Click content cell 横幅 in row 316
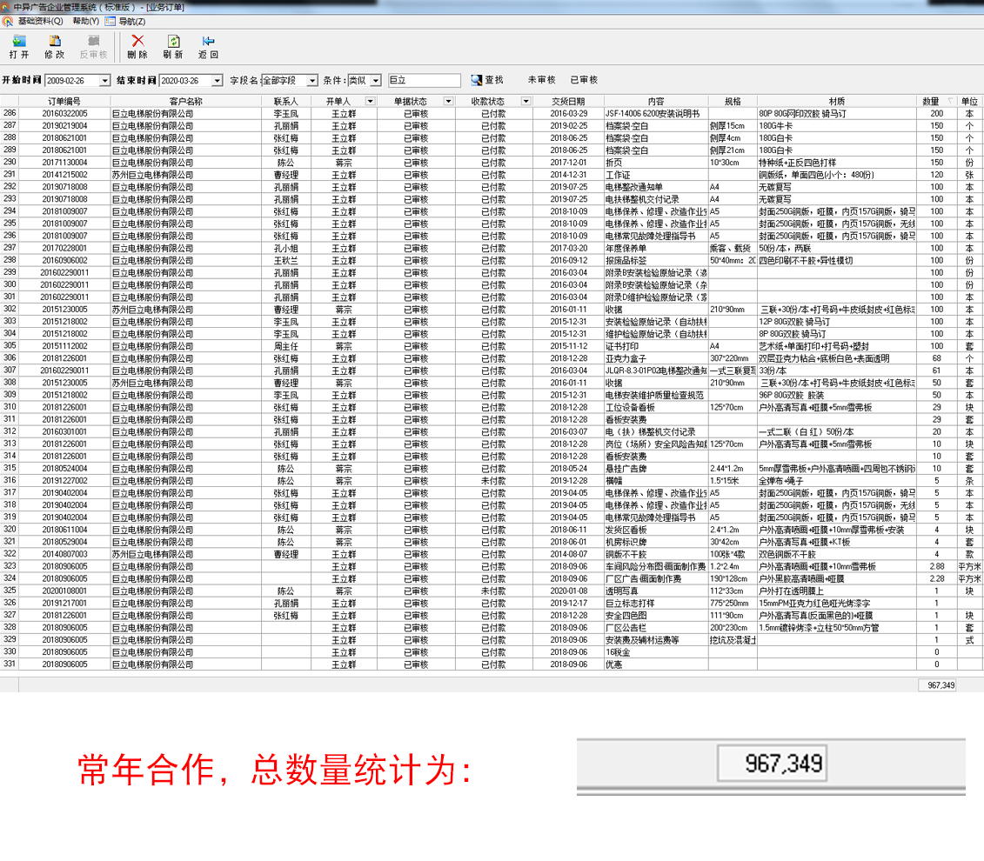This screenshot has width=984, height=861. (x=613, y=481)
